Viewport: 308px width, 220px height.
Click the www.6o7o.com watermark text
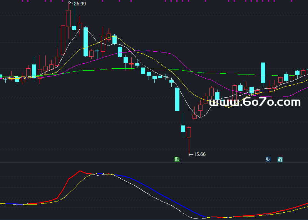click(255, 102)
